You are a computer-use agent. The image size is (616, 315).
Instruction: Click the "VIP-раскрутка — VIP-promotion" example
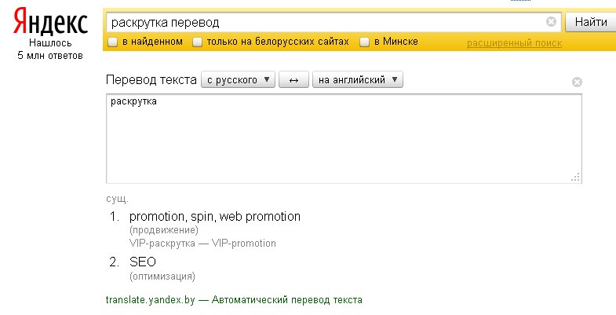click(202, 244)
